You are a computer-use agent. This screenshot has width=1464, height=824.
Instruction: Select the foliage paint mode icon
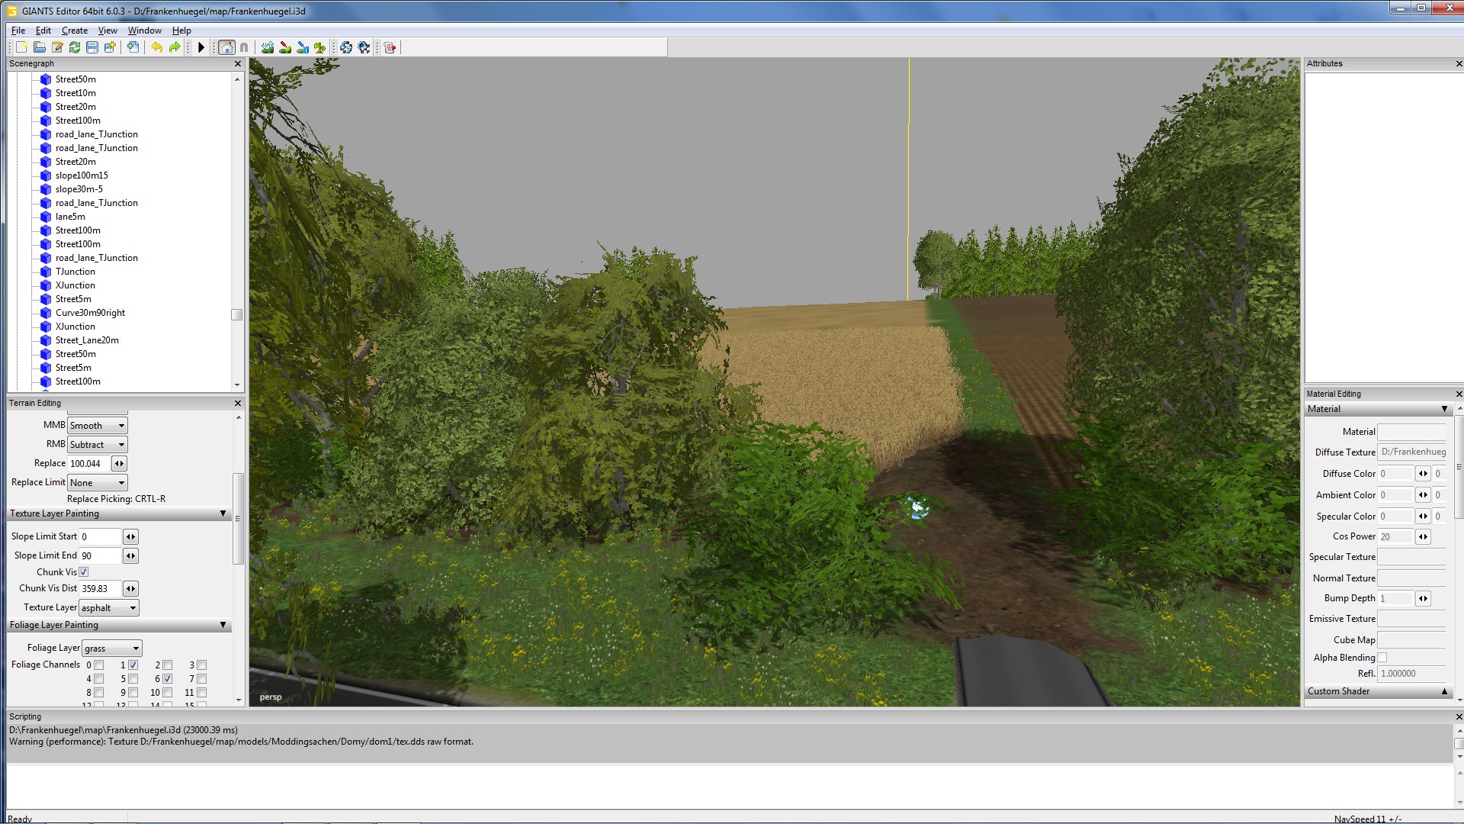point(320,47)
